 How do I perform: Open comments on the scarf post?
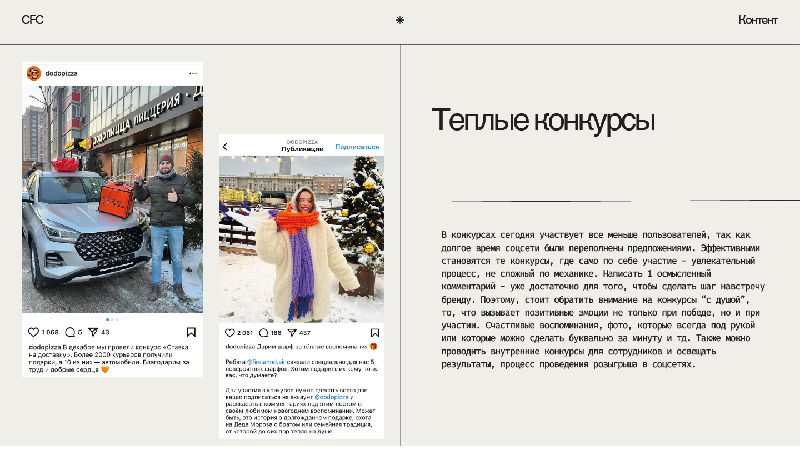(264, 333)
